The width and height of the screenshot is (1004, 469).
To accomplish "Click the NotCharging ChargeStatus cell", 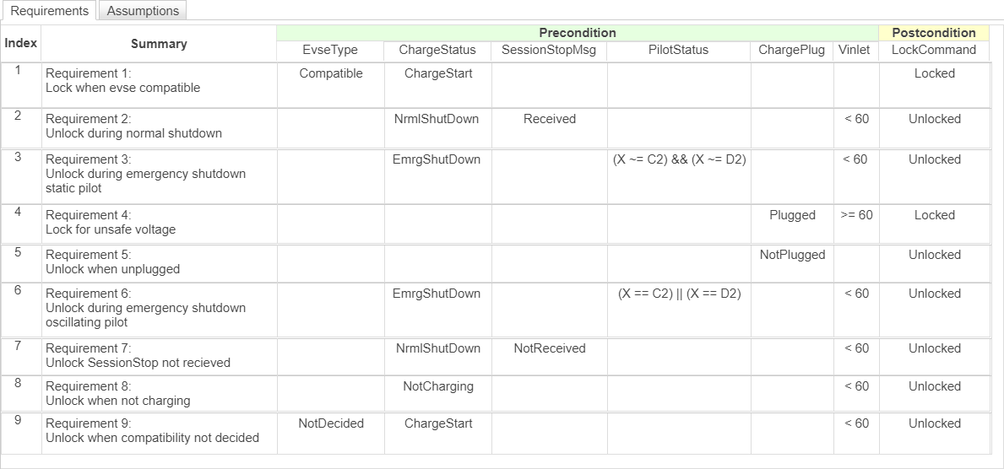I will coord(437,386).
